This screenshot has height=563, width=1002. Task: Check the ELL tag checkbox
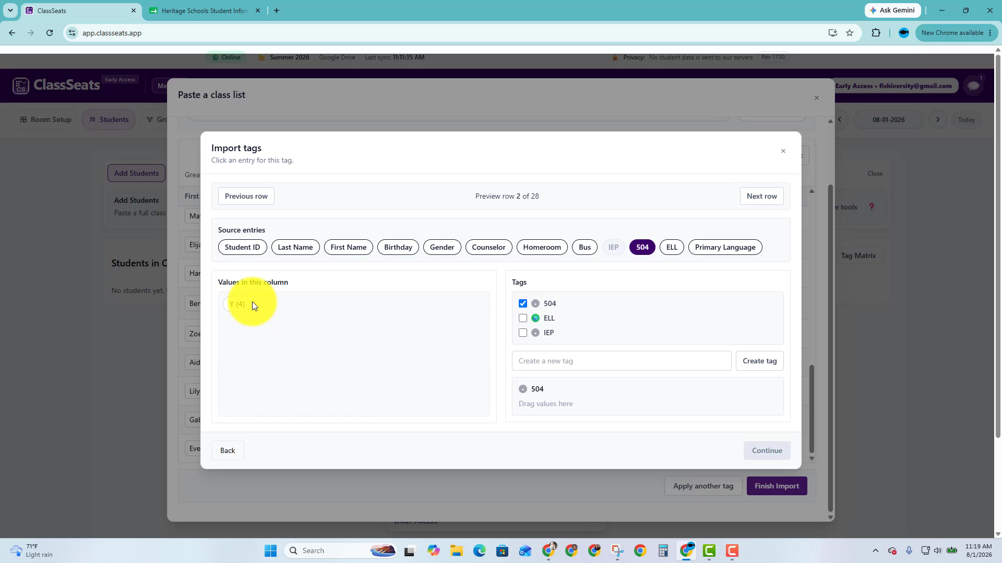(523, 318)
